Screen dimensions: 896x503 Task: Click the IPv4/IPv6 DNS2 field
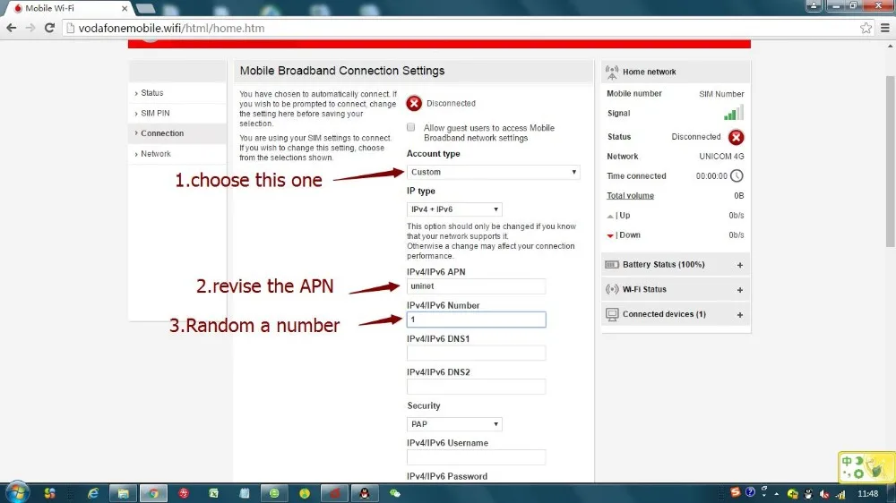click(x=476, y=387)
